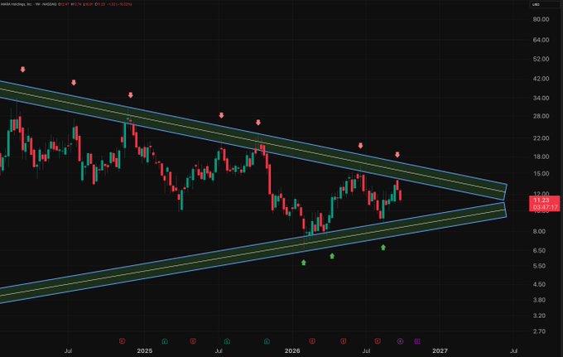Click the purple circle event marker on the time axis
The image size is (563, 357).
coord(401,340)
